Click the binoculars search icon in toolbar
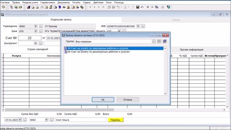231x130 pixels. 64,7
